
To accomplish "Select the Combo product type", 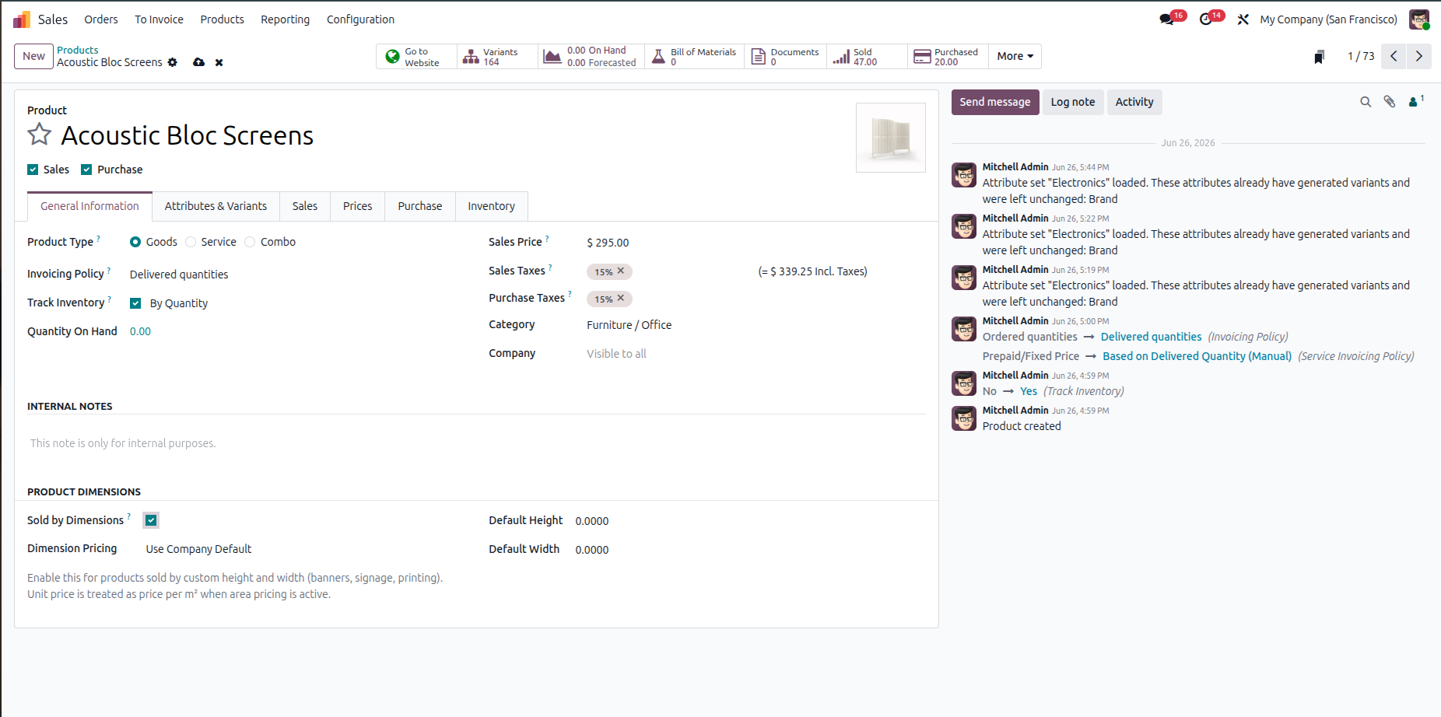I will pos(250,242).
